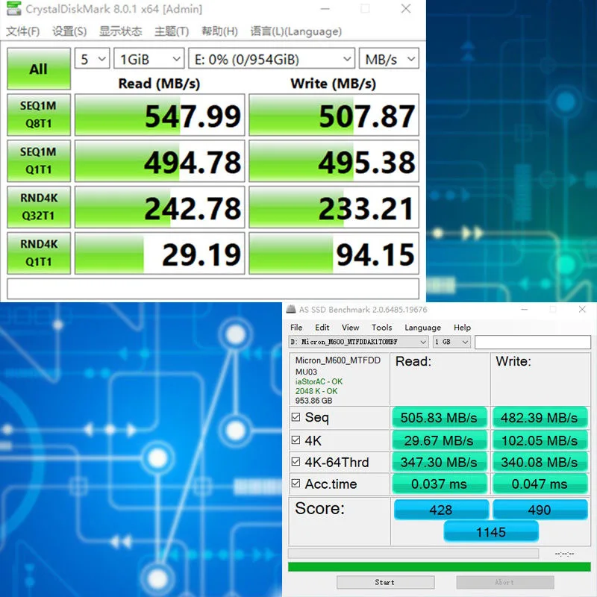Click the Abort button in AS SSD
This screenshot has width=597, height=597.
point(504,582)
